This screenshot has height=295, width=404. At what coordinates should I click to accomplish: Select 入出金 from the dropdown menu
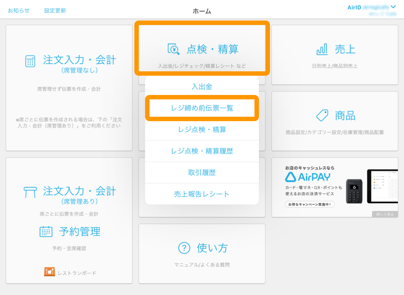coord(202,86)
